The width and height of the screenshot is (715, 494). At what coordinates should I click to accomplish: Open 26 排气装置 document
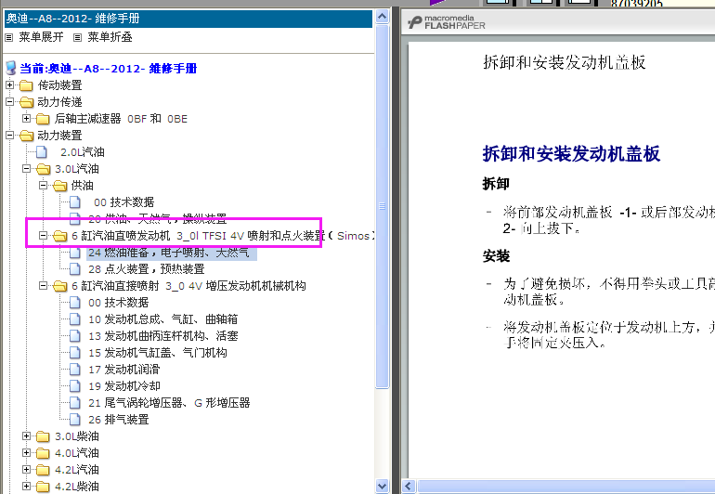(x=119, y=420)
